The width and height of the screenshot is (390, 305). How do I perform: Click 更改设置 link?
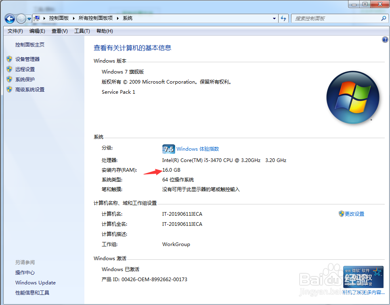[x=354, y=214]
